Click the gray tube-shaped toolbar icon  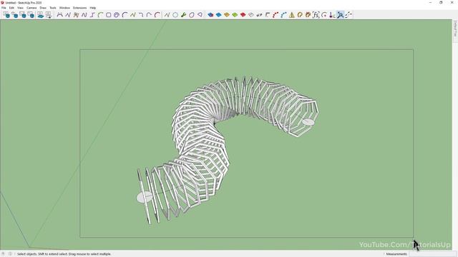click(259, 15)
